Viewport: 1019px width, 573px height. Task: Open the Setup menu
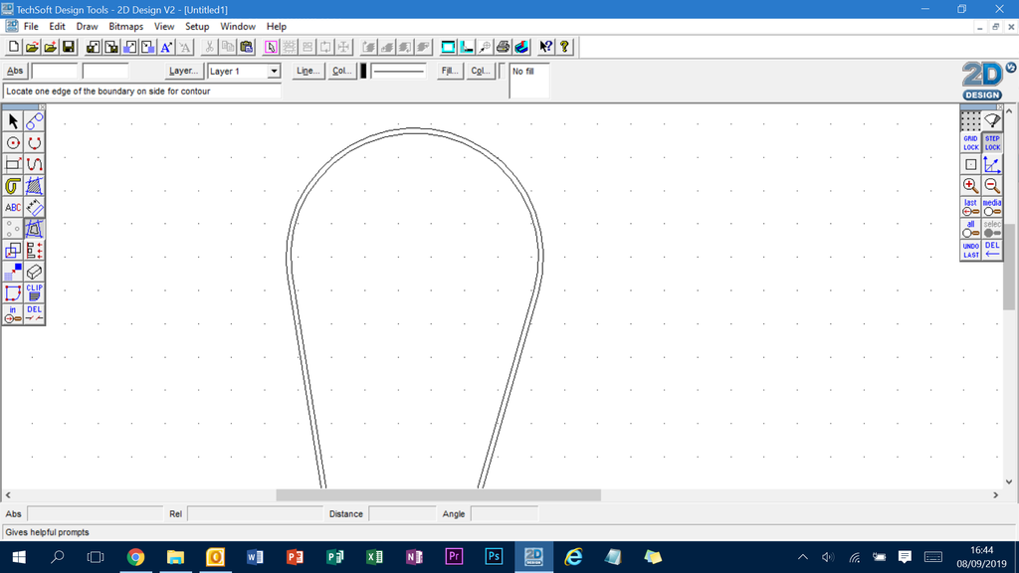pos(197,27)
